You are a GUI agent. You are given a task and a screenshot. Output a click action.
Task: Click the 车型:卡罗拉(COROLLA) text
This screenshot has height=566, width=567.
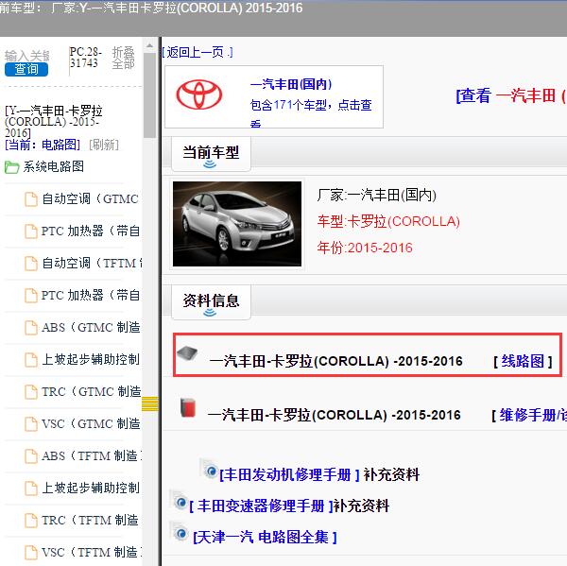click(x=388, y=221)
